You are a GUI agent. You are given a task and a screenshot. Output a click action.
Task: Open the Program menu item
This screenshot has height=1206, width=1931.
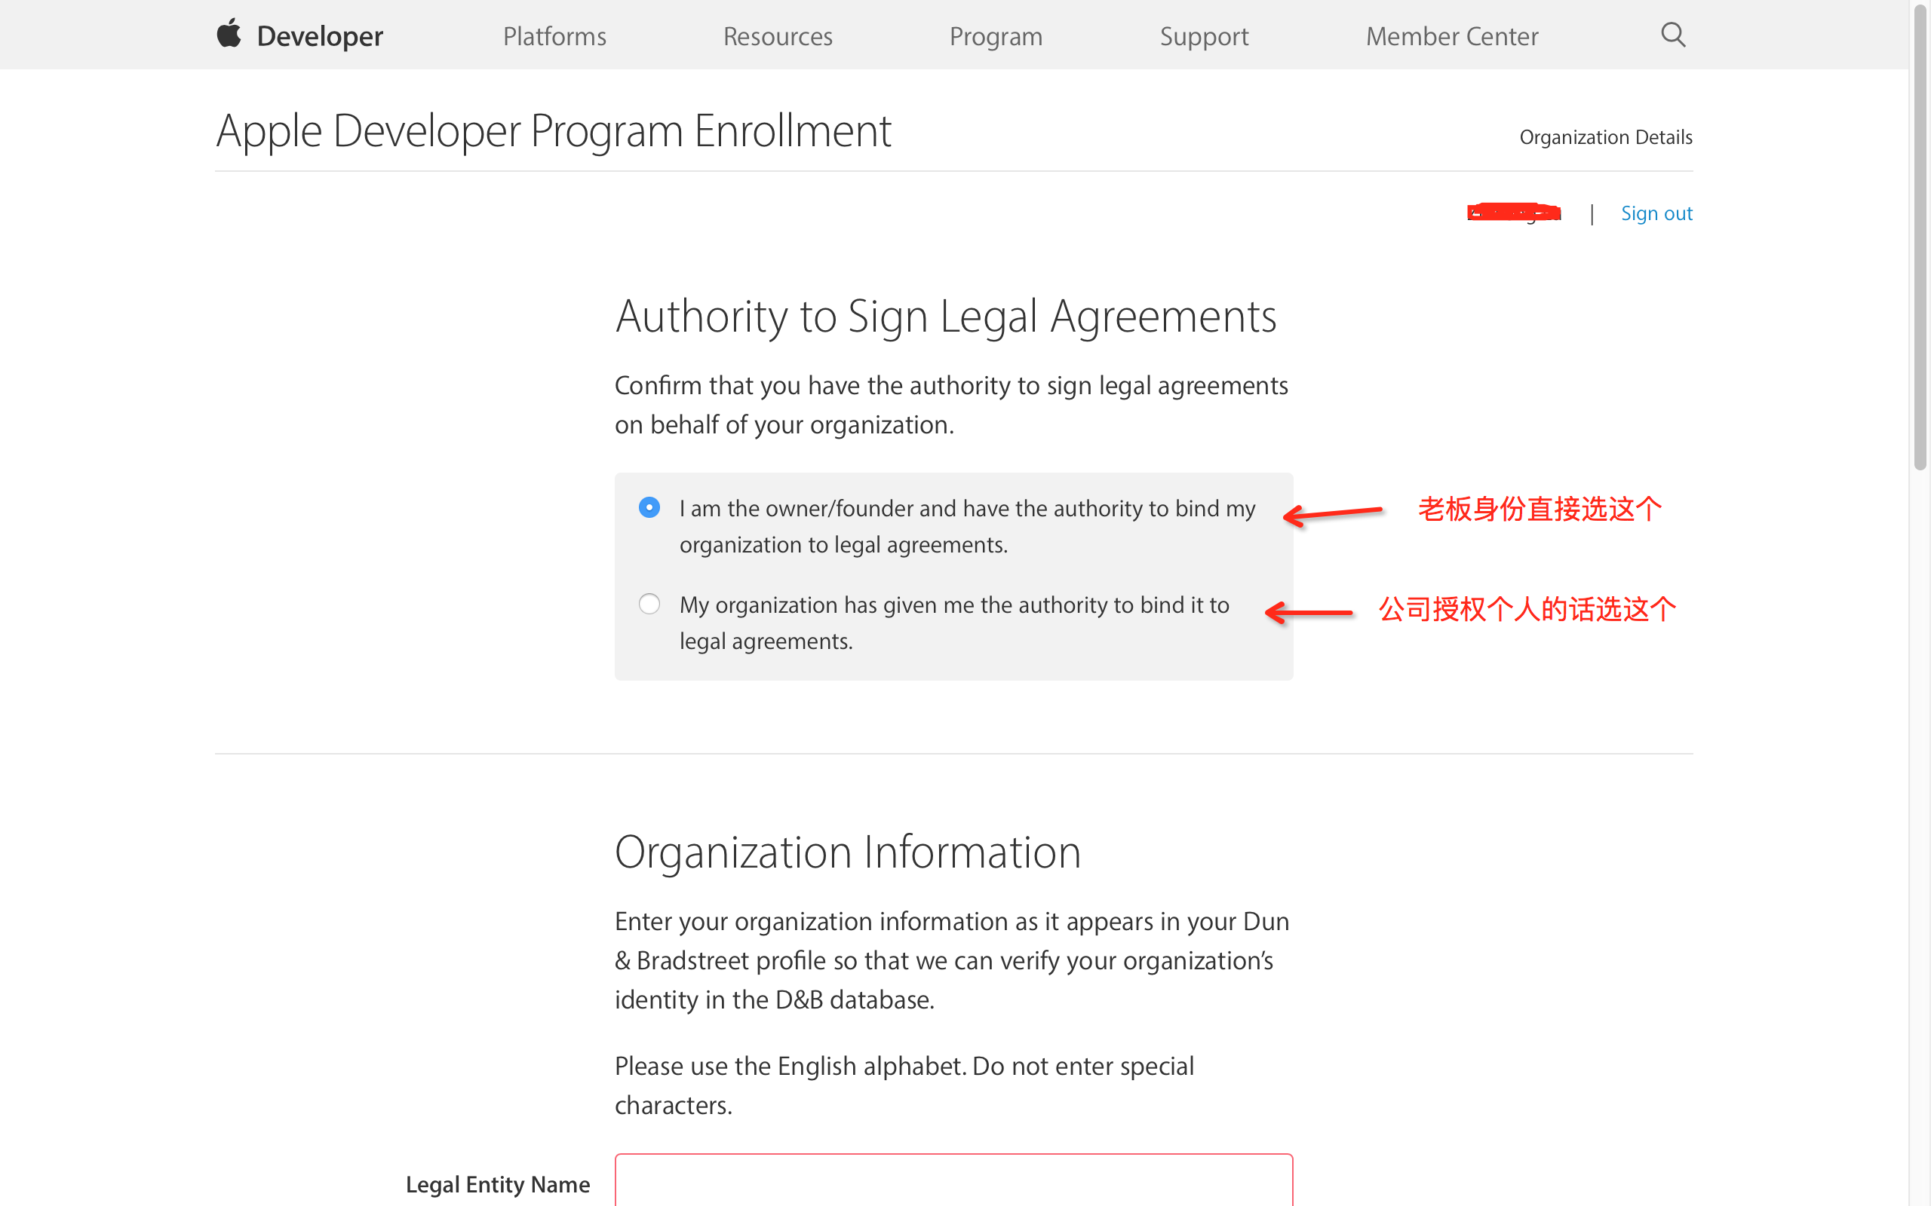[x=996, y=37]
